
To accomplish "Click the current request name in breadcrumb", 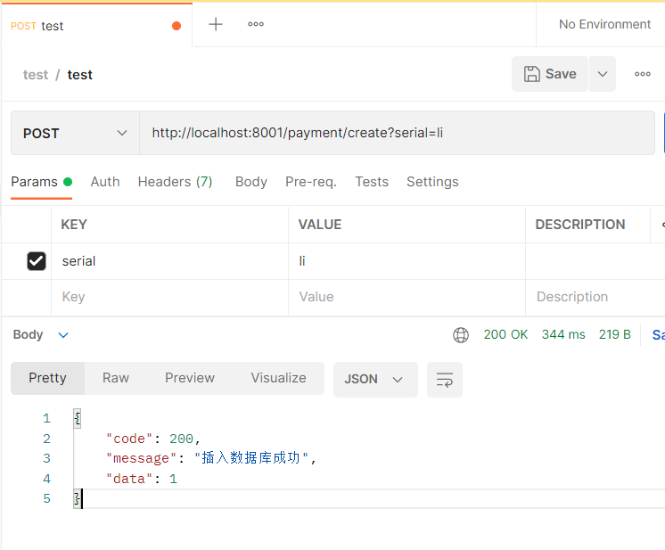I will tap(79, 75).
